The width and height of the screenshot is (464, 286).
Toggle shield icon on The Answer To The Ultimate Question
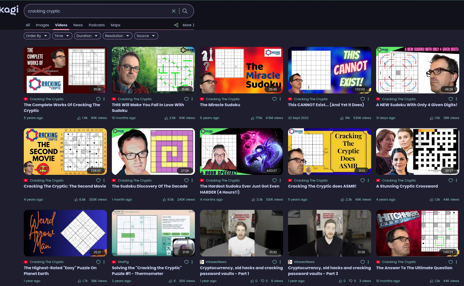point(451,262)
